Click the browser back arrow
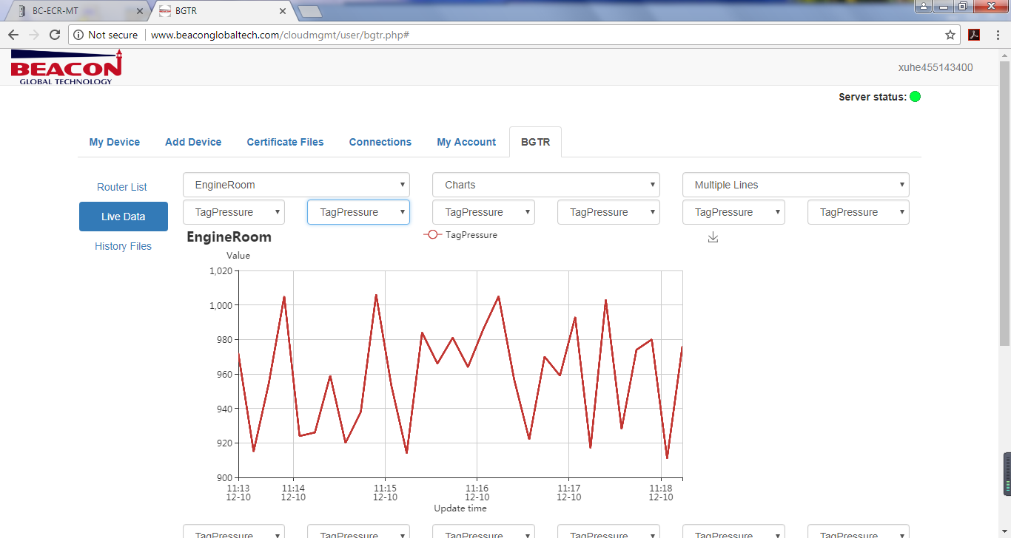The width and height of the screenshot is (1011, 538). click(x=13, y=35)
